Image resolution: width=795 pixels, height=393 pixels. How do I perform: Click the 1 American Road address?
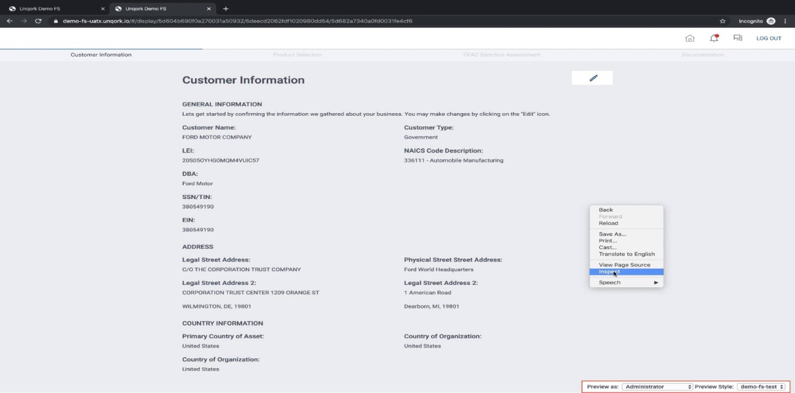click(x=427, y=292)
